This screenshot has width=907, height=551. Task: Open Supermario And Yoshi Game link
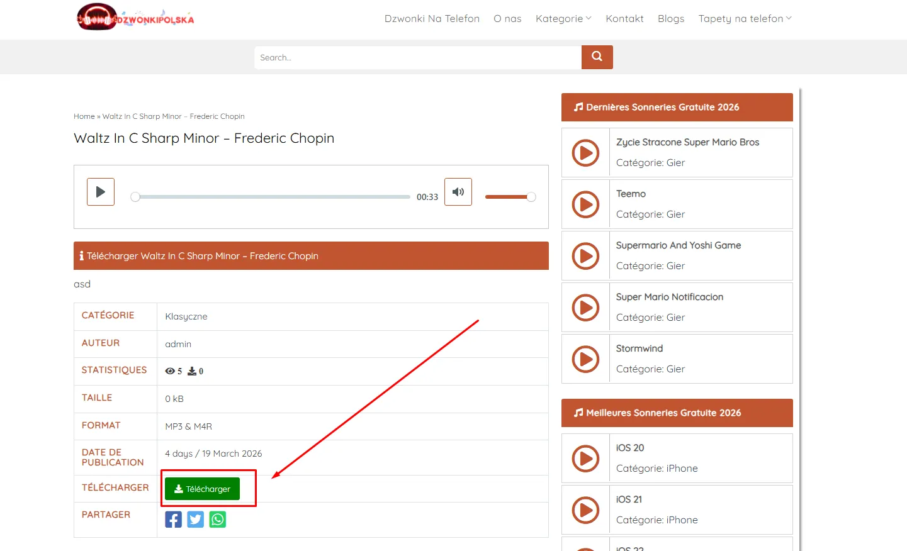pyautogui.click(x=679, y=245)
